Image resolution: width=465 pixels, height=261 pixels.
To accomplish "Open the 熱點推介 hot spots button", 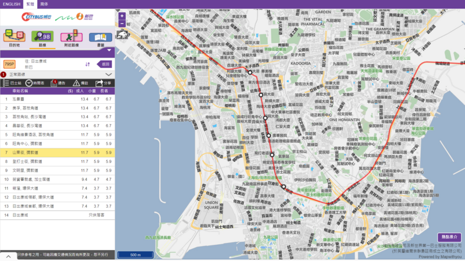I will [x=449, y=237].
